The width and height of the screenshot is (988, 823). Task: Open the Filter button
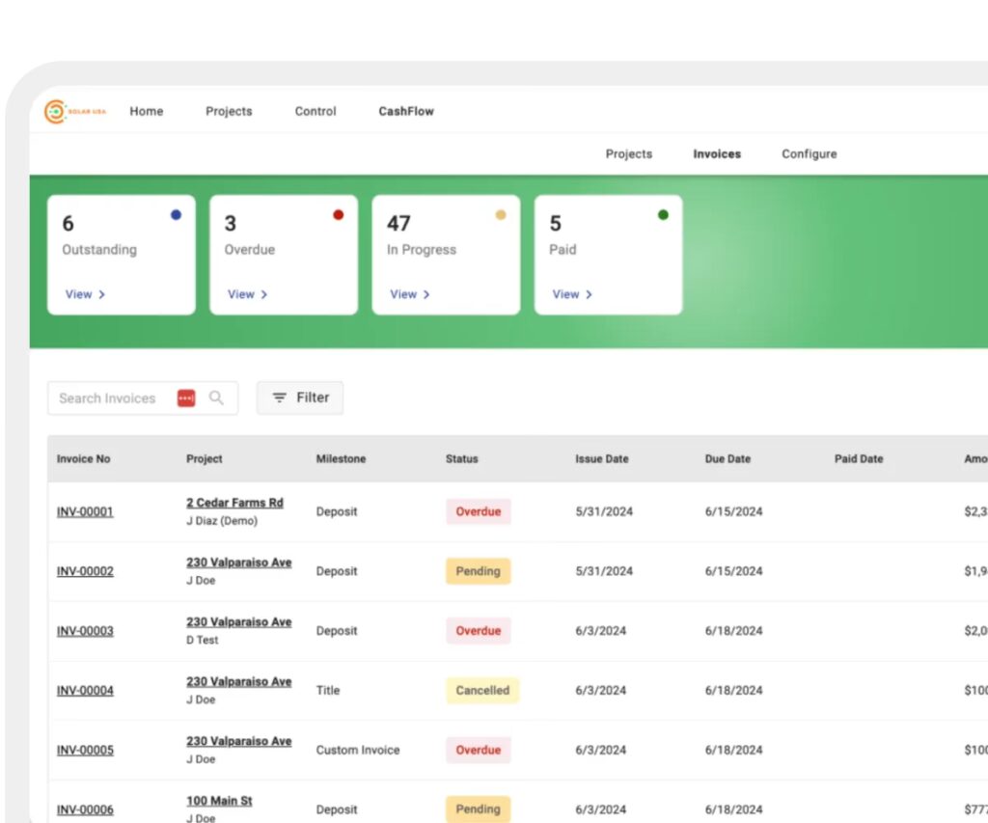[x=300, y=398]
